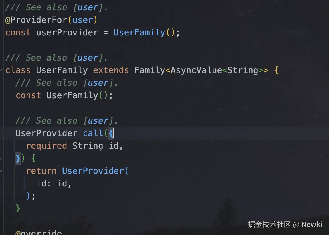
Task: Click the fold chevron beside the '}) {' line
Action: [1, 158]
